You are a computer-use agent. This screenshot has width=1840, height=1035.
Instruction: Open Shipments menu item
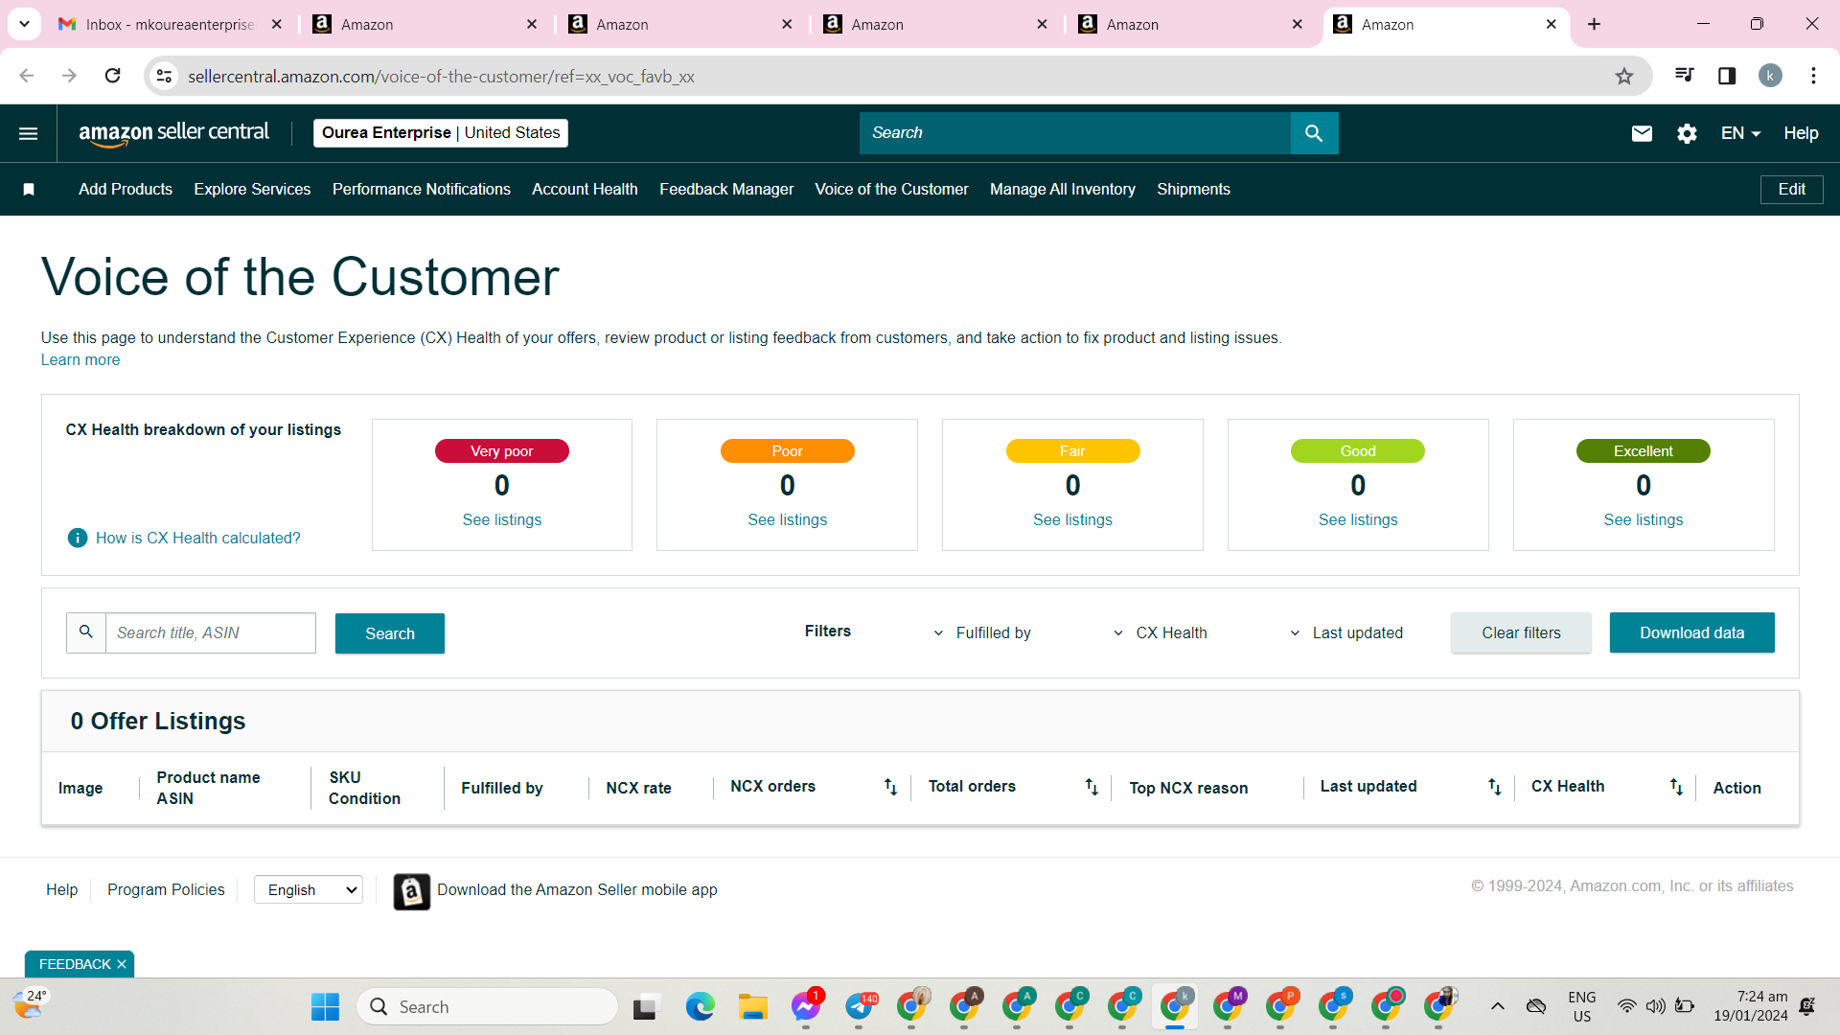(1193, 190)
